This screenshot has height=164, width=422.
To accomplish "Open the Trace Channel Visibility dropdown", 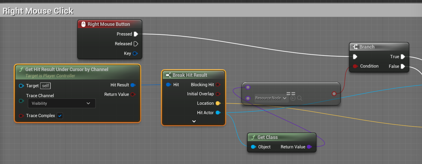I will [x=61, y=103].
